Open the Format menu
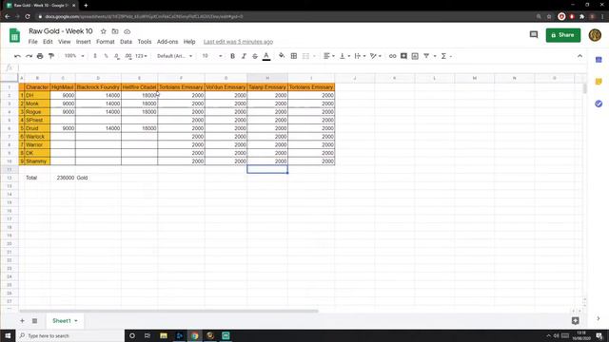This screenshot has width=609, height=342. (x=106, y=42)
